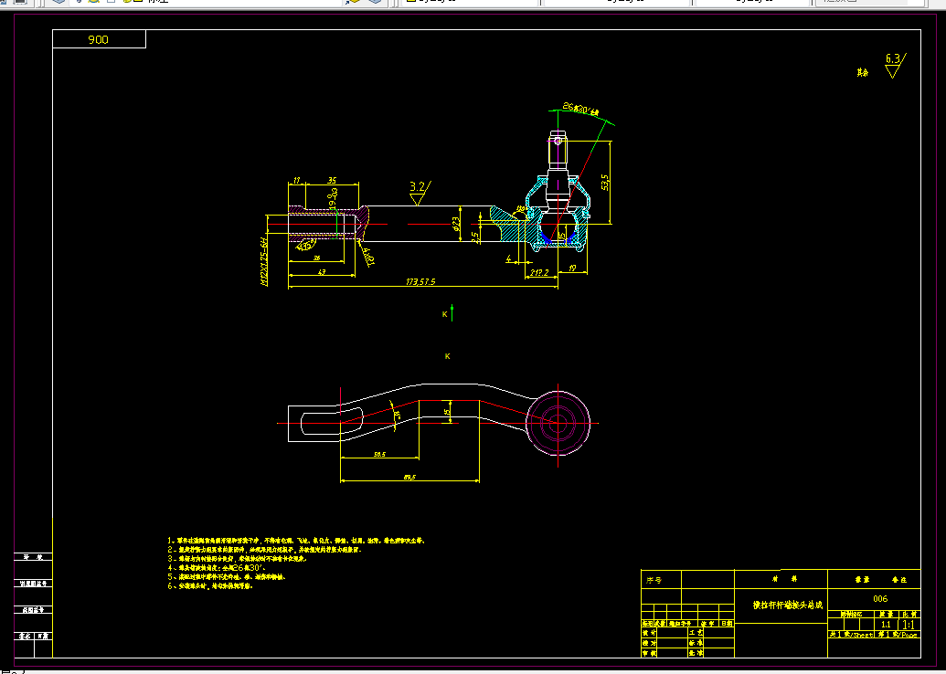Select the 26°30' angle dimension text

click(579, 109)
